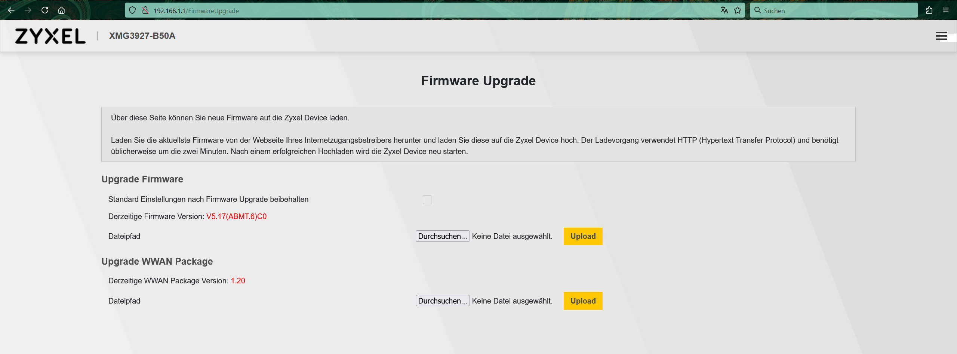Click the address bar showing 192.168.1.1/FirmwareUpgrade
Image resolution: width=957 pixels, height=354 pixels.
point(411,10)
